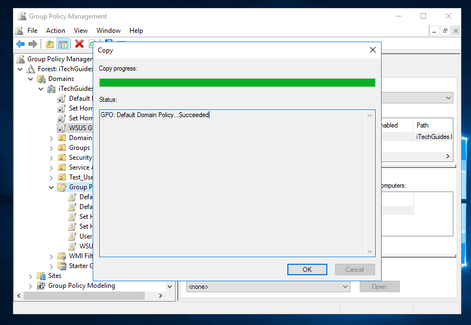Click the Security OU folder icon
Viewport: 471px width, 325px height.
click(x=62, y=158)
